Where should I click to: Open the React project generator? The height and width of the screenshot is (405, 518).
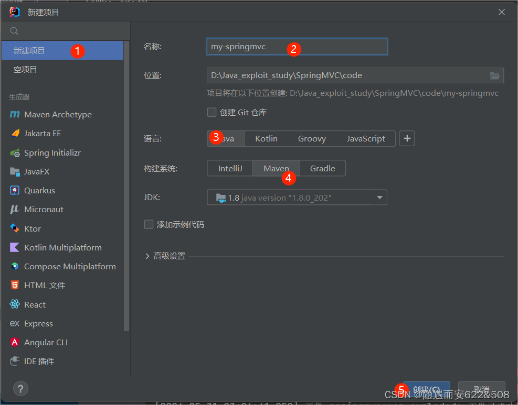click(x=35, y=304)
